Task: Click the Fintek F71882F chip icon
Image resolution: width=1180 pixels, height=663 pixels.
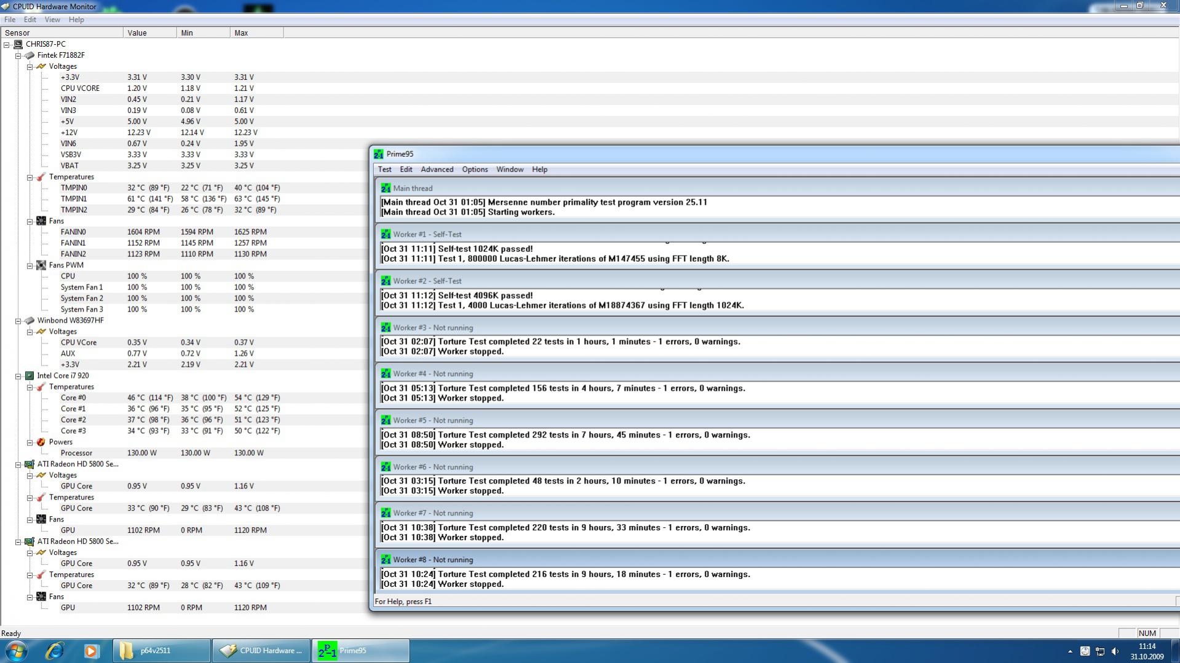Action: (30, 55)
